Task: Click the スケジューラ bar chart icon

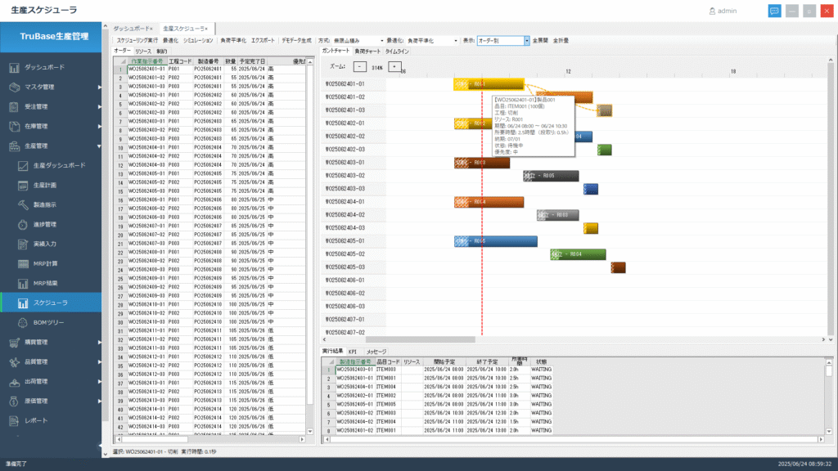Action: (x=23, y=303)
